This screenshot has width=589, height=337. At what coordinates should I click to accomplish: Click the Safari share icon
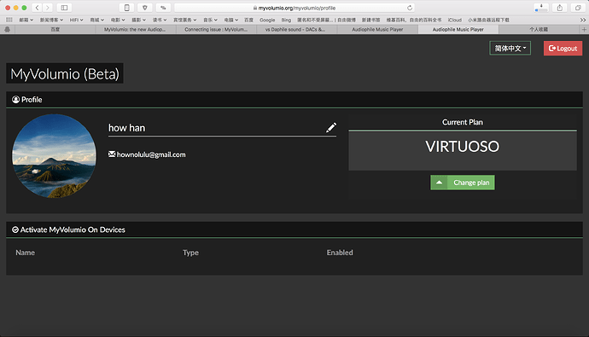click(x=559, y=8)
